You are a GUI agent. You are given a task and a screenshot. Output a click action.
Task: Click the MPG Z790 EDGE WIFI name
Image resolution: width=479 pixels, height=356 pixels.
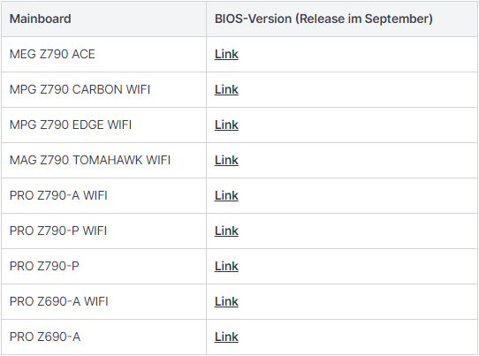(x=71, y=125)
